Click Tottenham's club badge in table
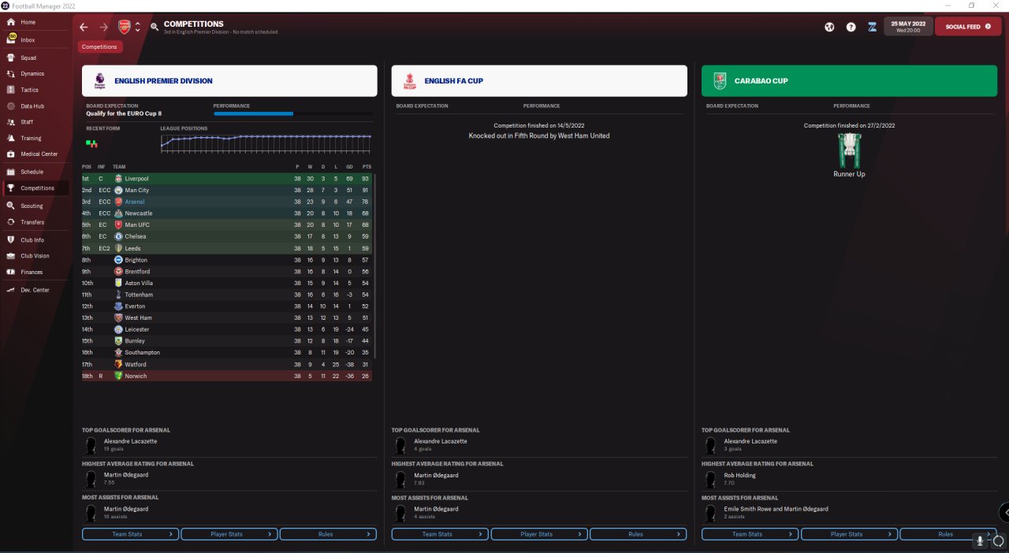This screenshot has width=1009, height=553. pyautogui.click(x=118, y=295)
